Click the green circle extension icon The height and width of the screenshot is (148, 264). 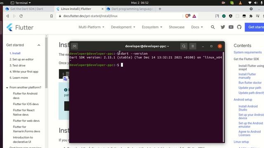(224, 16)
